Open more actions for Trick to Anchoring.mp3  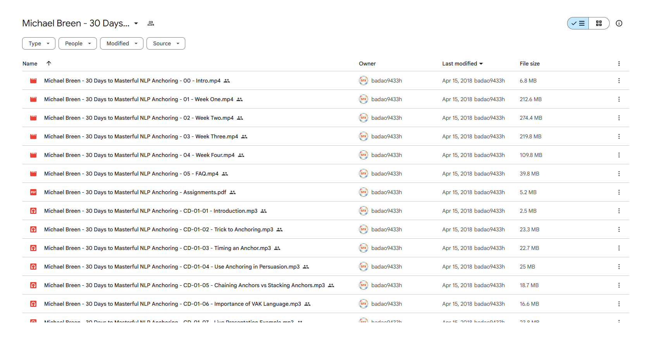(619, 229)
